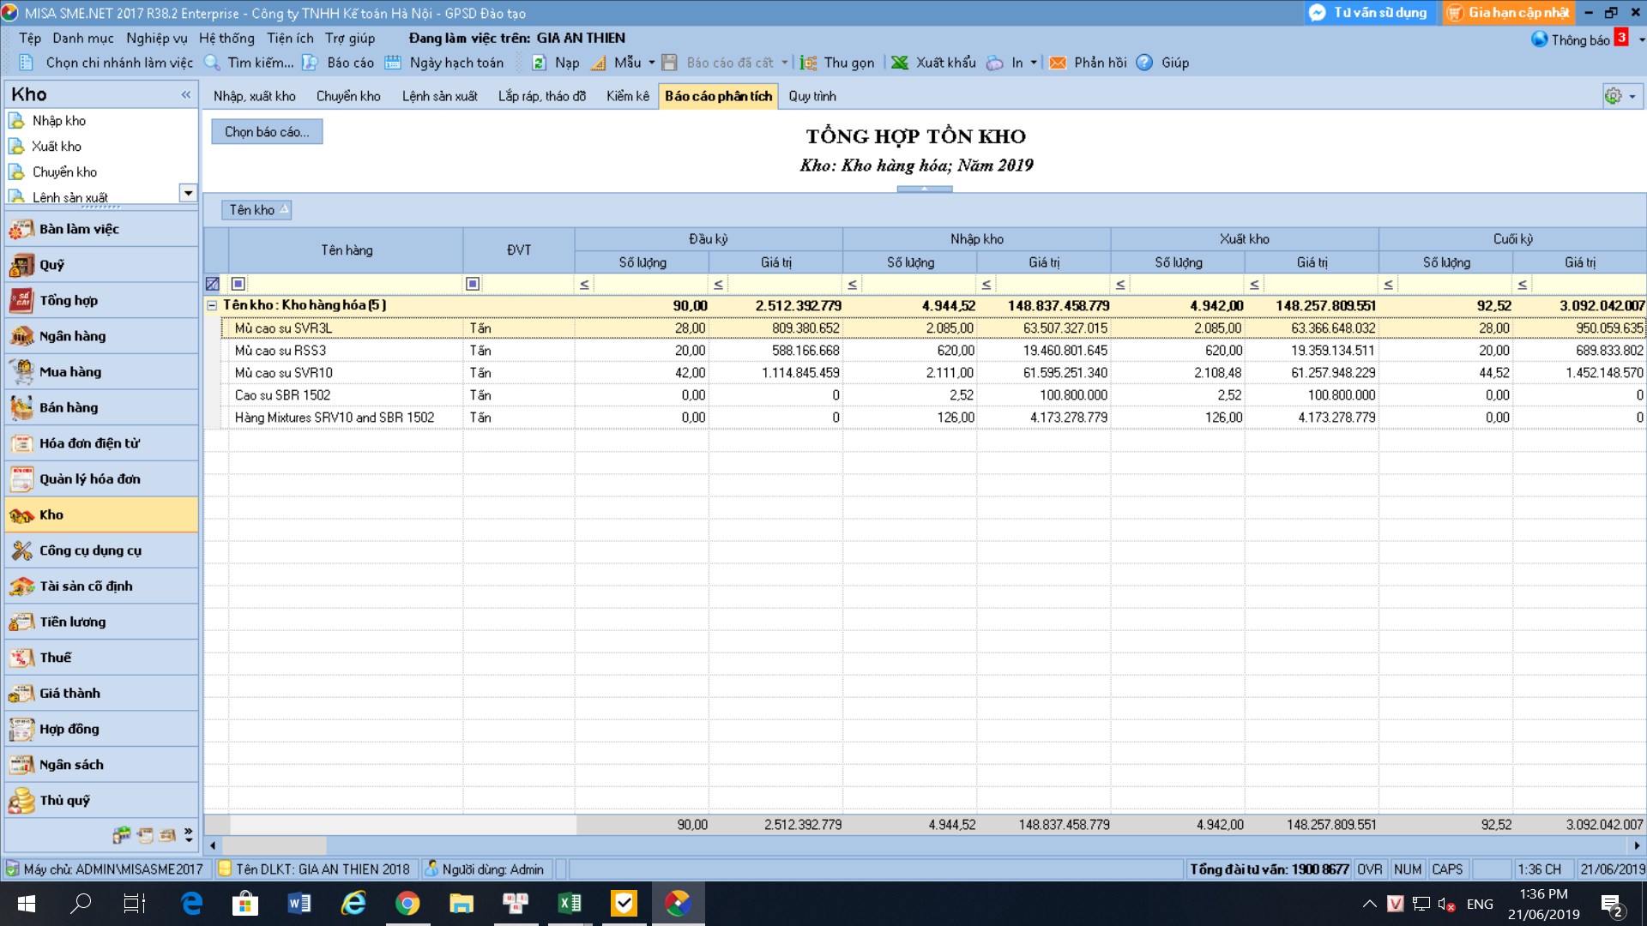Expand the Kho shortcut list dropdown arrow
Screen dimensions: 1647x926
(188, 193)
